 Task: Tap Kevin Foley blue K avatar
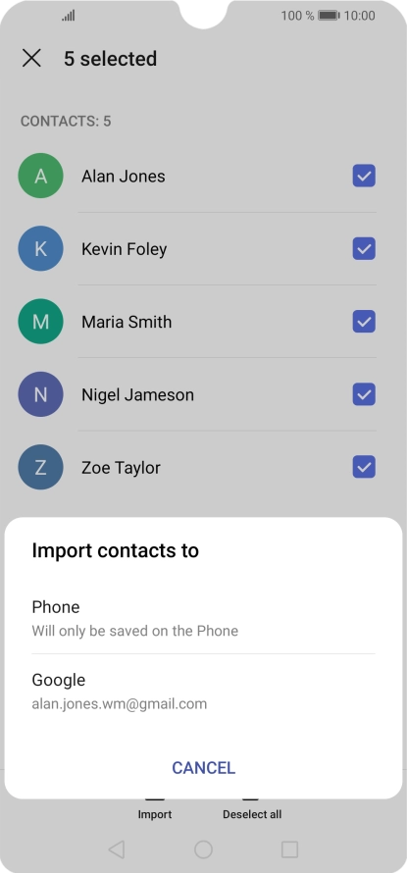(40, 249)
